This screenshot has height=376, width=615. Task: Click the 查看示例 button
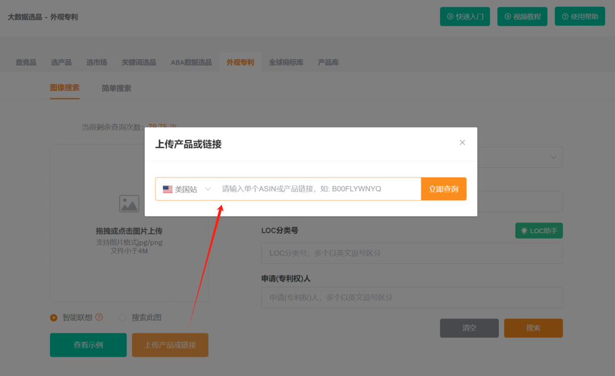click(x=88, y=345)
